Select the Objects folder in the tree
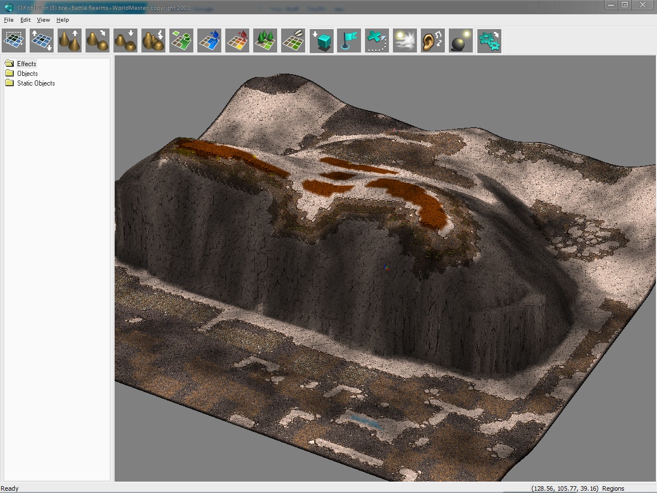The width and height of the screenshot is (657, 493). tap(27, 74)
